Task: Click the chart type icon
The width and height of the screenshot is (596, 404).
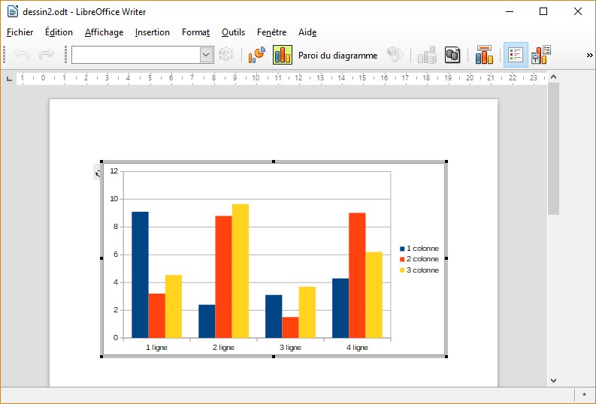Action: click(x=257, y=55)
